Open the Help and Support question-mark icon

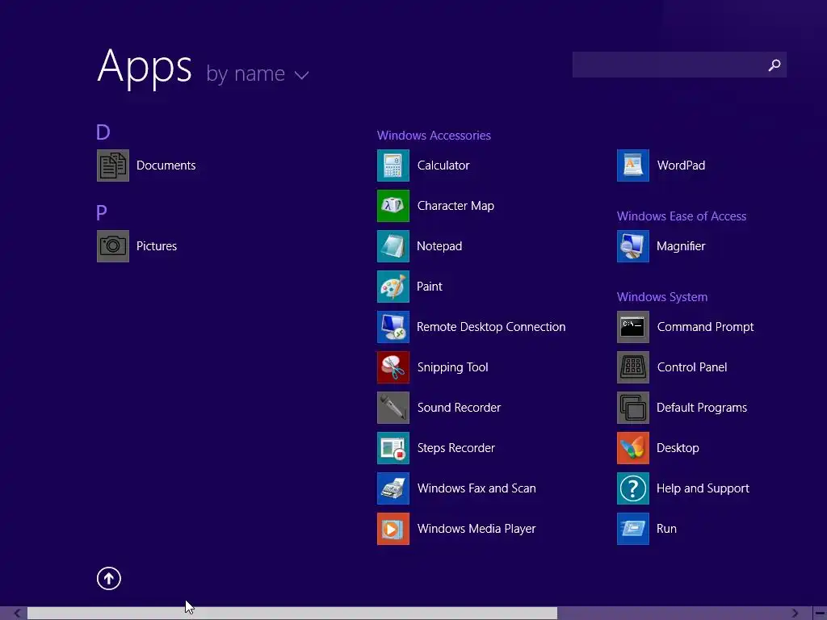point(633,488)
